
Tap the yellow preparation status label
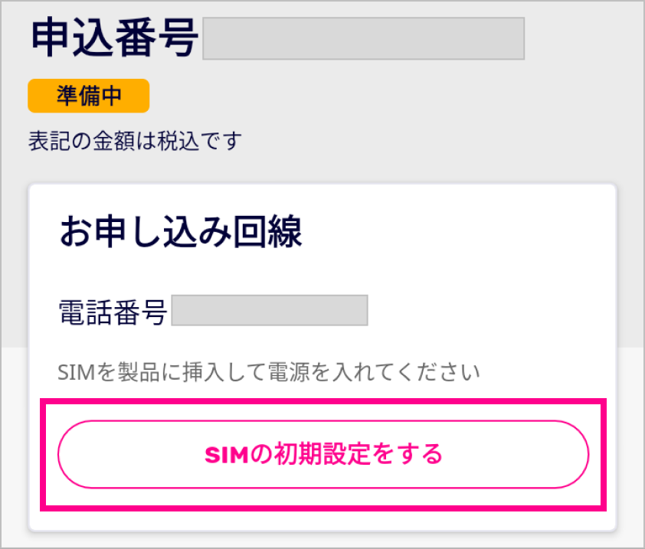point(88,96)
